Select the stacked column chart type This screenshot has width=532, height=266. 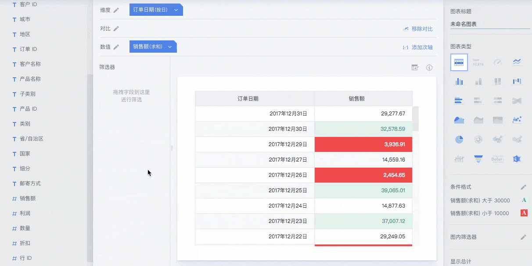pos(478,82)
